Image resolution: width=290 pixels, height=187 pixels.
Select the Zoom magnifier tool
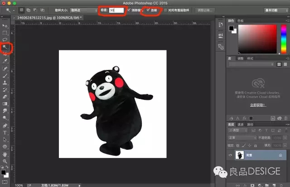point(5,161)
